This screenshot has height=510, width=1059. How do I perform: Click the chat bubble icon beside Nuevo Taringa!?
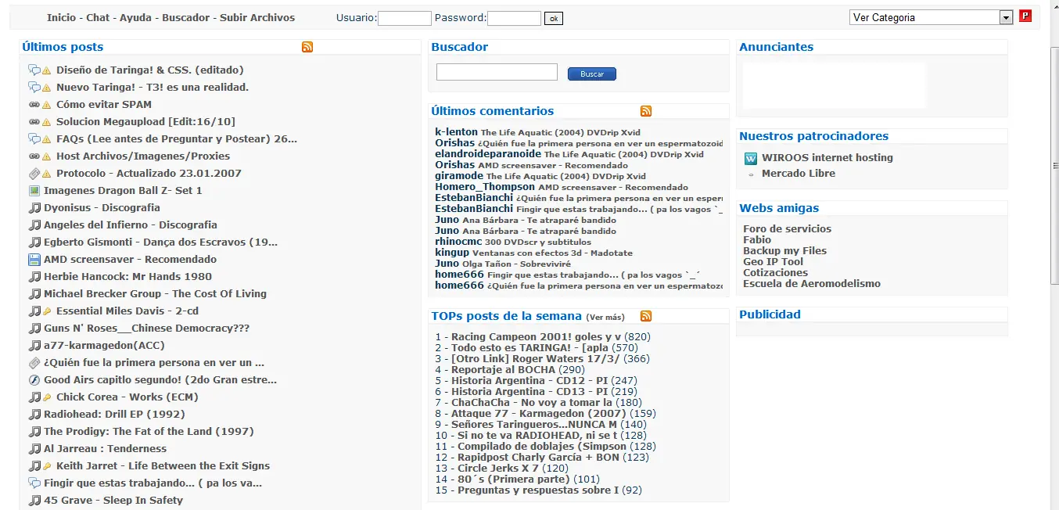pyautogui.click(x=34, y=88)
